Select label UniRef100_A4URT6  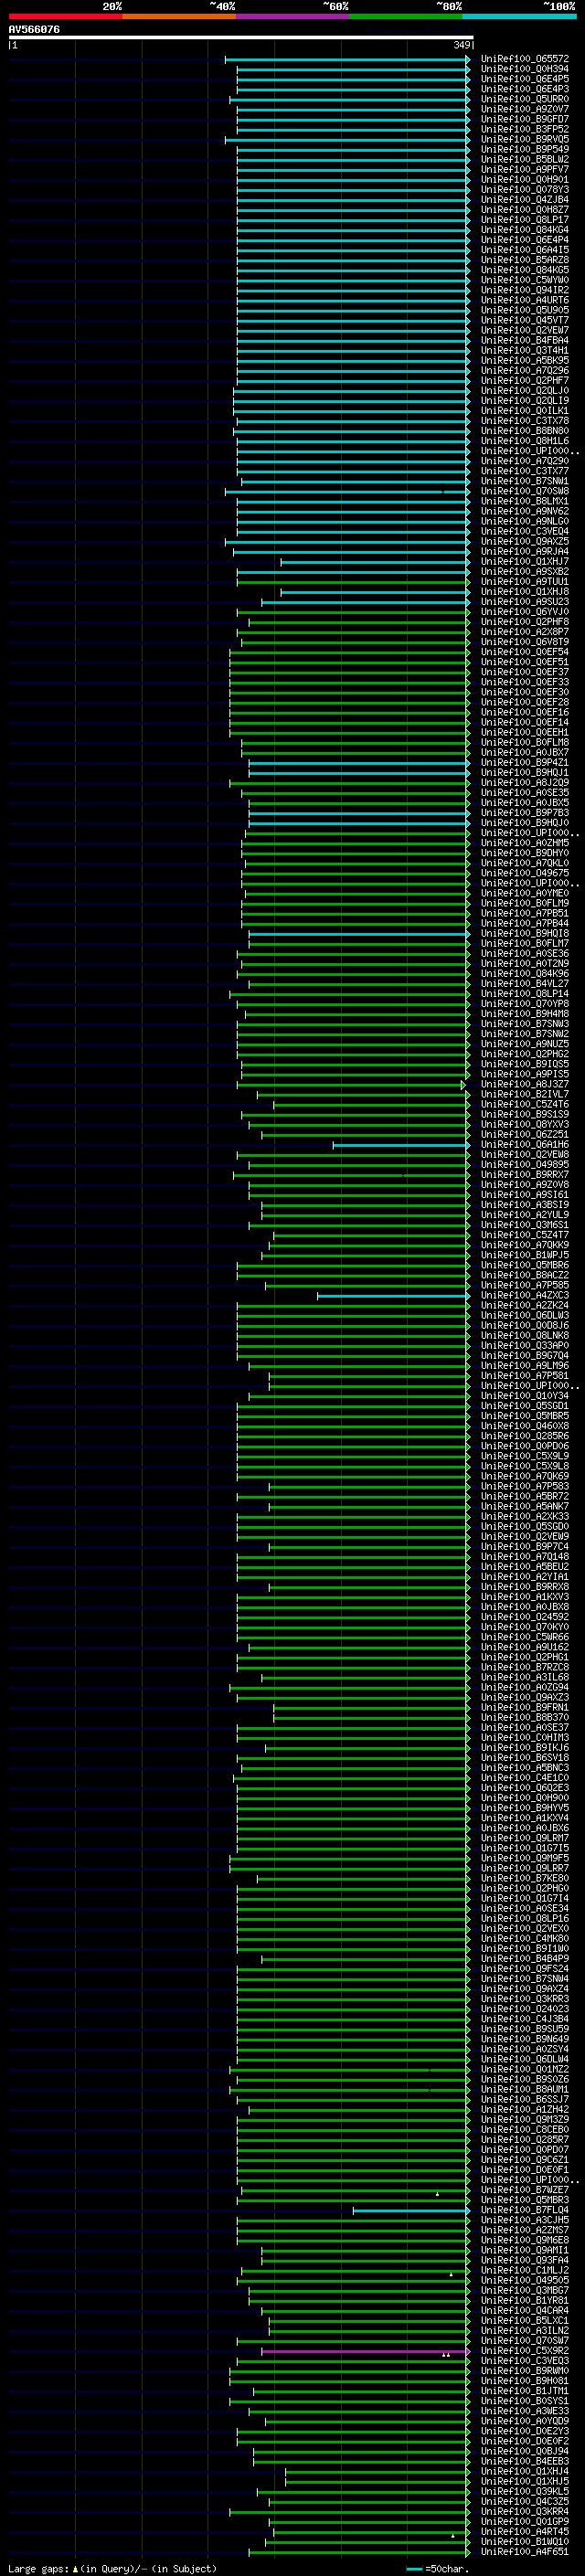(x=525, y=301)
